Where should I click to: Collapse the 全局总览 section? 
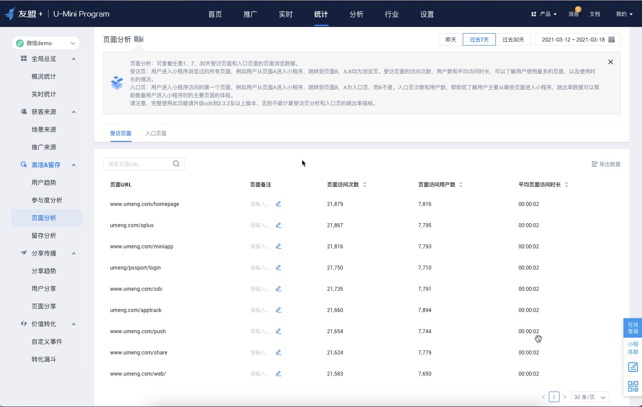coord(74,59)
